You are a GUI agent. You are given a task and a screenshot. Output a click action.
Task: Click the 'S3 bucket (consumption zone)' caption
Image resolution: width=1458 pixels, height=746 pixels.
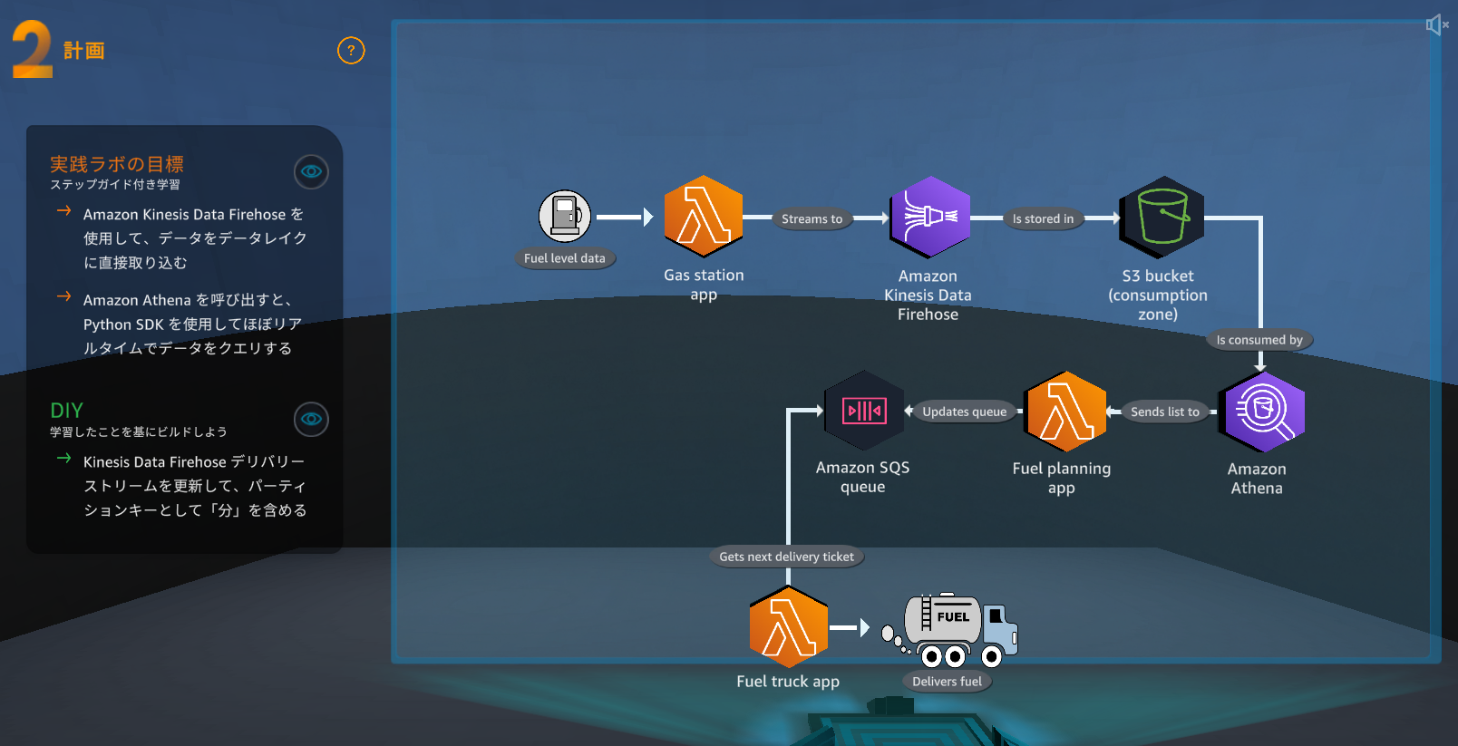pyautogui.click(x=1158, y=295)
